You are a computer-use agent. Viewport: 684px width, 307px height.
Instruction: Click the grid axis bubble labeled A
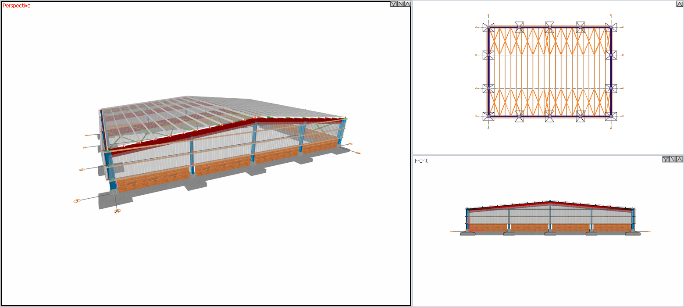[x=117, y=211]
